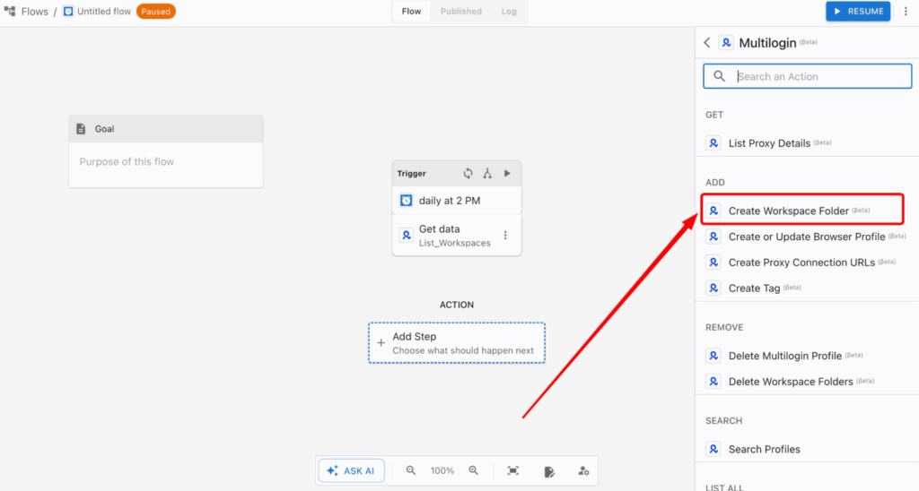The height and width of the screenshot is (491, 919).
Task: Choose the Delete Multilogin Profile action
Action: [x=807, y=355]
